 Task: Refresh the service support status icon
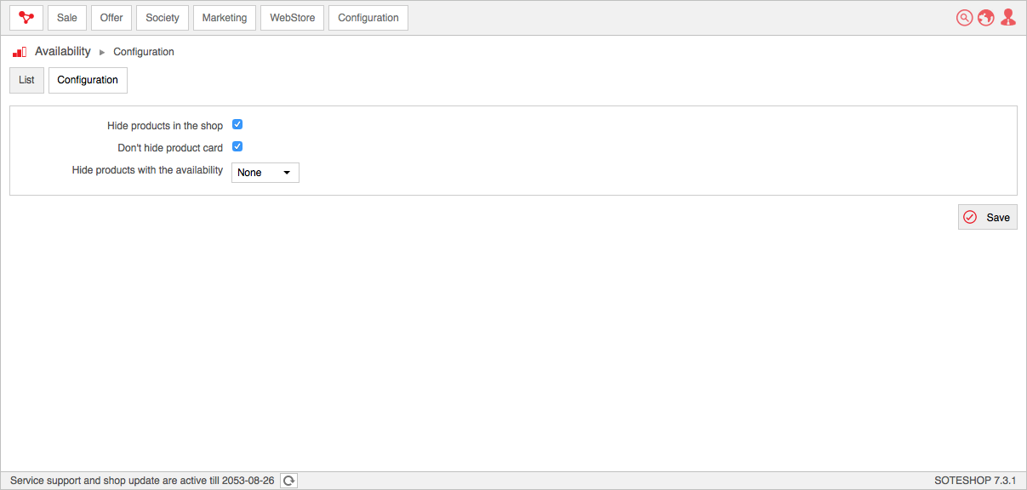[x=289, y=481]
